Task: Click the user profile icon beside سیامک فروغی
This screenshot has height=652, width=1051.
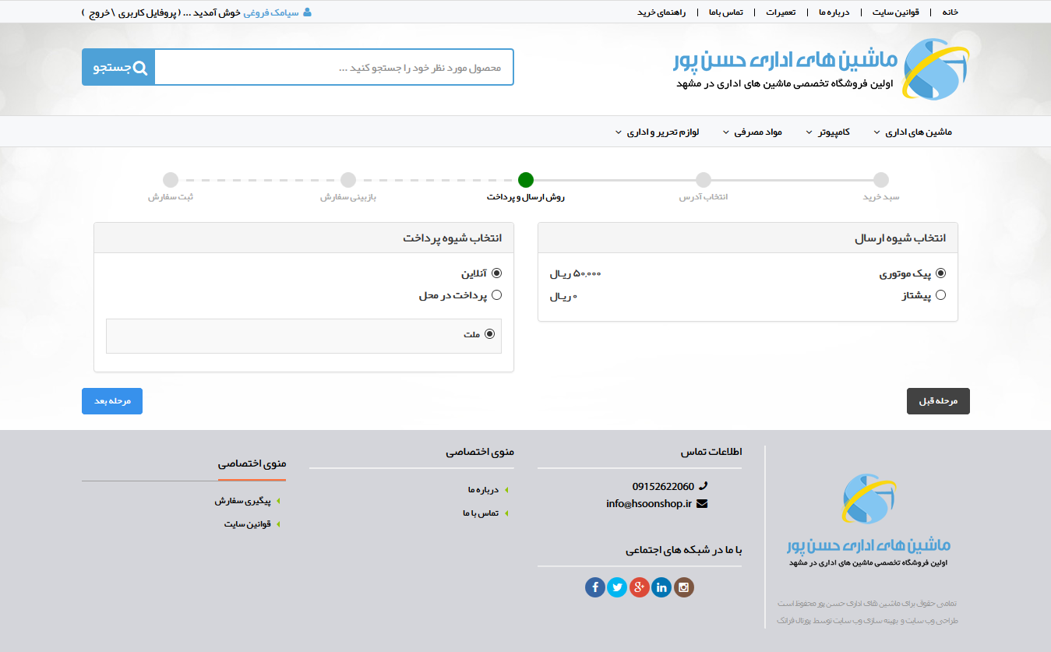Action: pyautogui.click(x=307, y=12)
